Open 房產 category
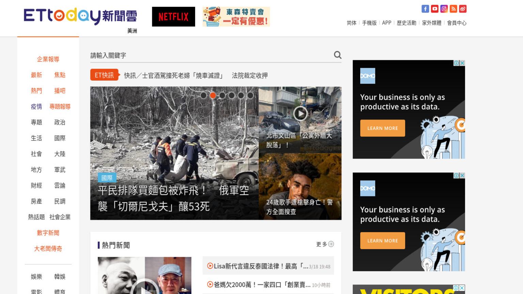Screen dimensions: 523x294 point(36,201)
